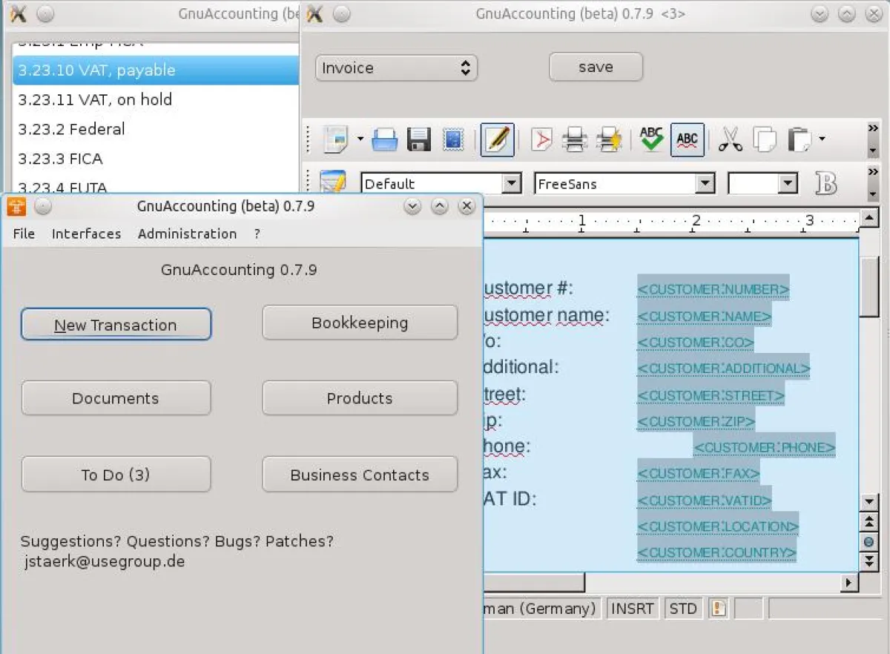The image size is (890, 654).
Task: Copy the selection to clipboard
Action: click(765, 139)
